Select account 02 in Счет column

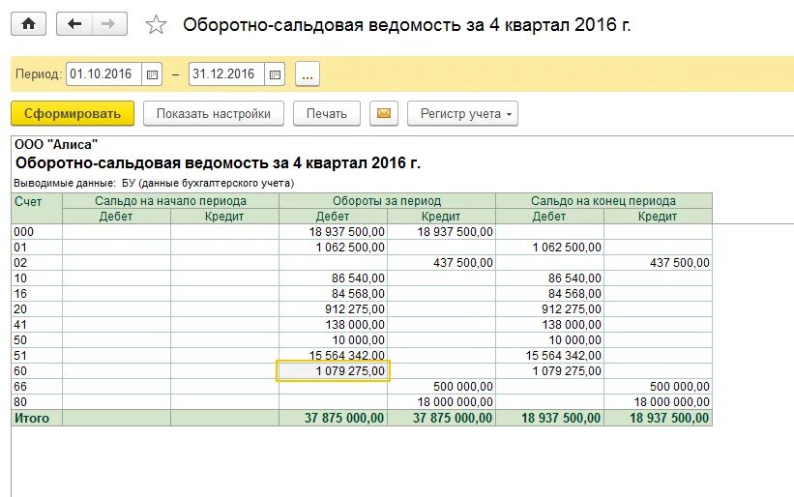37,263
